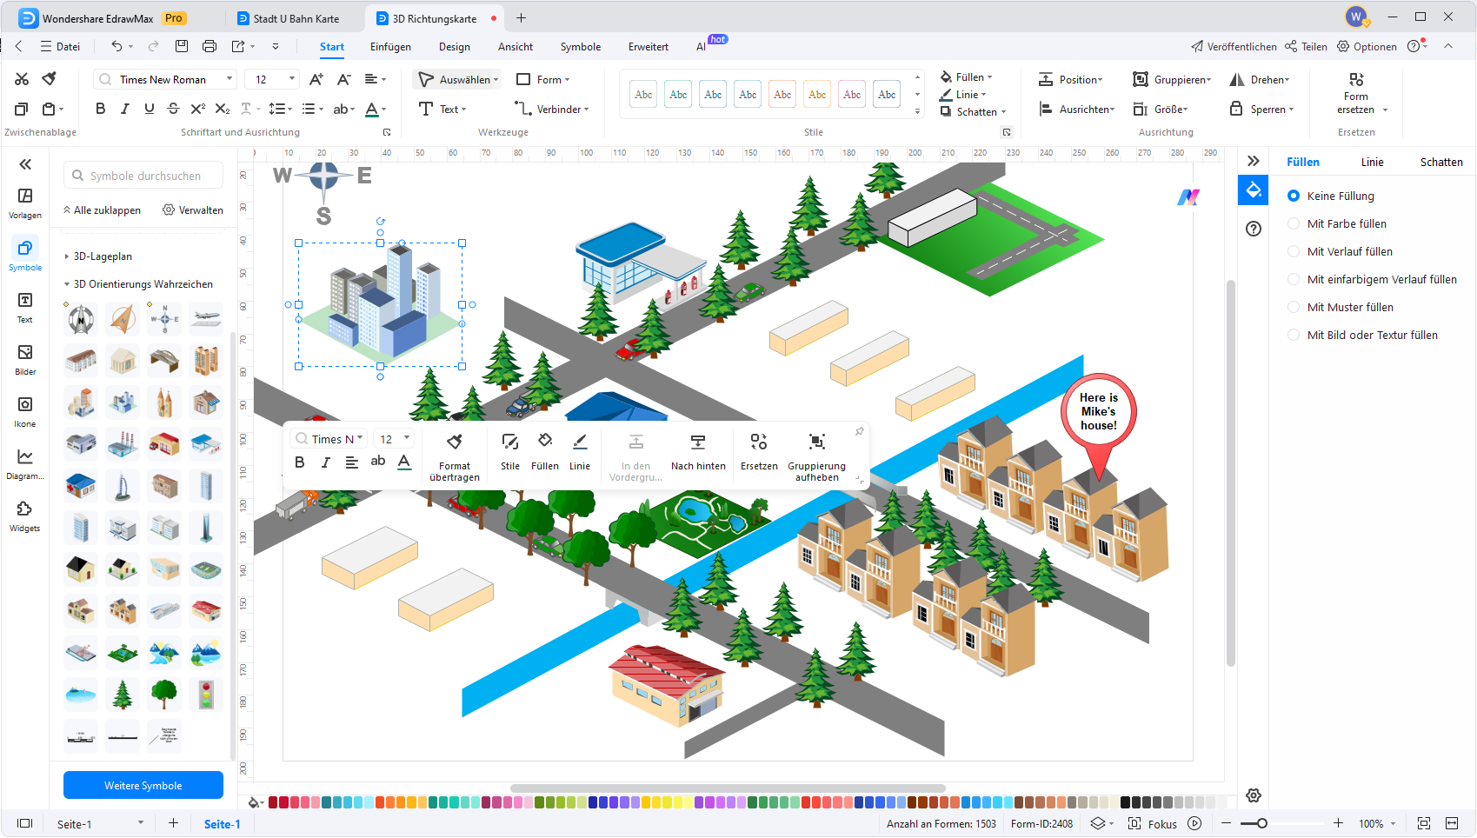Click Weitere Symbole button
Image resolution: width=1477 pixels, height=838 pixels.
click(x=143, y=785)
